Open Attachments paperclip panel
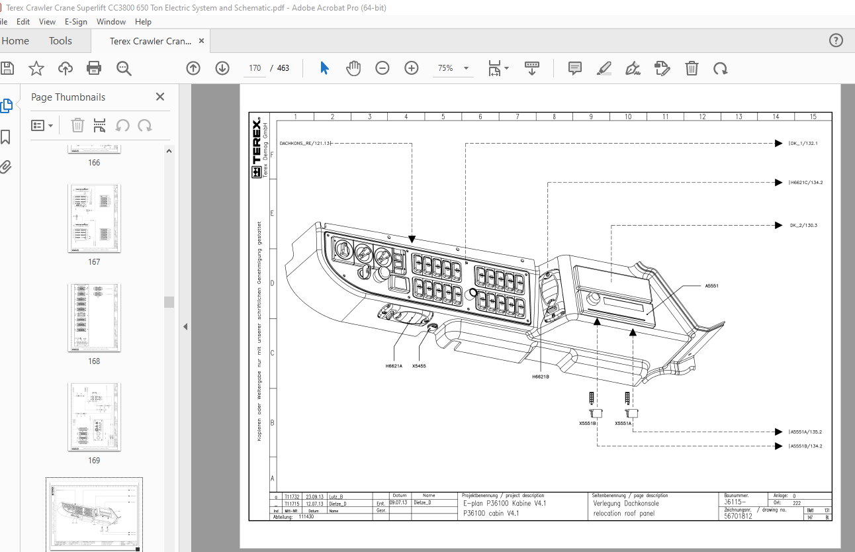The image size is (855, 552). pos(6,166)
